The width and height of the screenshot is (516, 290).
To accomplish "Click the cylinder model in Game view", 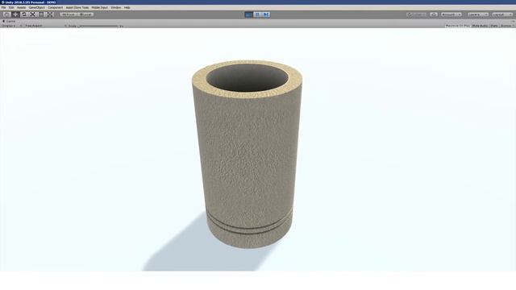I will pos(248,155).
